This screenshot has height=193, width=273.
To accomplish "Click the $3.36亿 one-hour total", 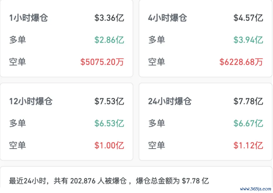I will 109,18.
